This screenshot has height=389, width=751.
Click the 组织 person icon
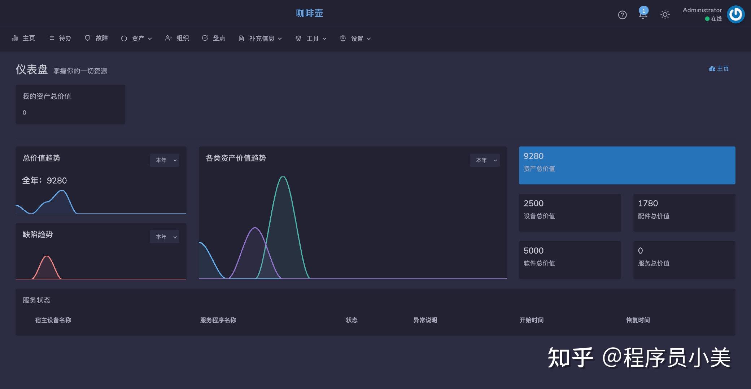click(x=168, y=38)
